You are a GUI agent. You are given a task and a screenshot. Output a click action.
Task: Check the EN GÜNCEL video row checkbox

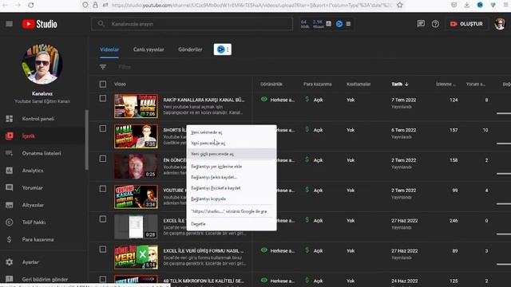[103, 159]
